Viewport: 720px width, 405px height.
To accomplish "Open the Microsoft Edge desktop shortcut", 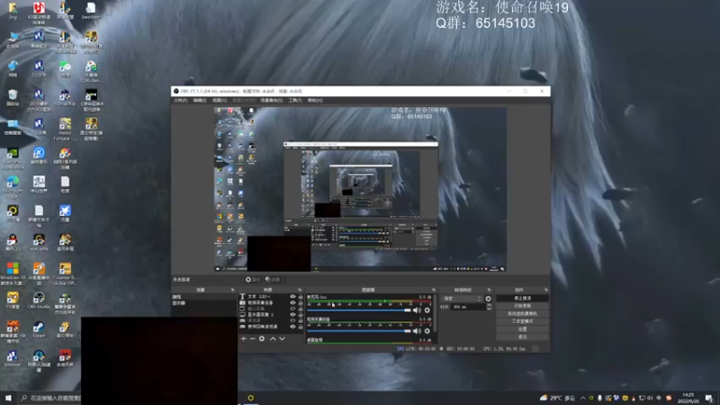I will coord(13,187).
